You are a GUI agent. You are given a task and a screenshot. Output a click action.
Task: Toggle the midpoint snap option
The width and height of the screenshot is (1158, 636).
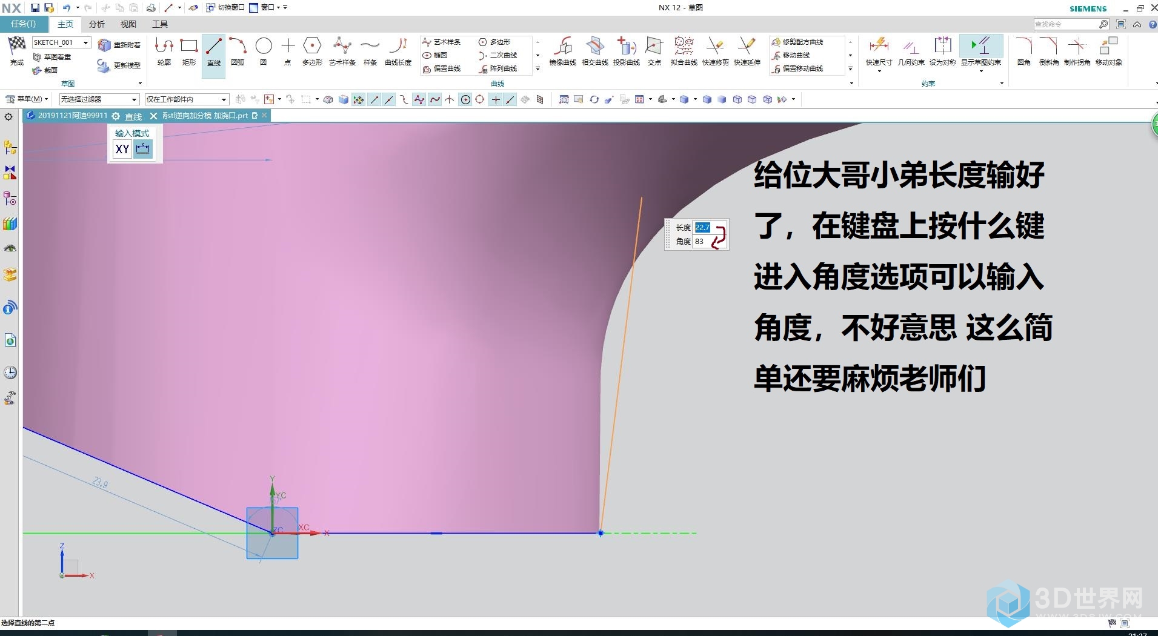pyautogui.click(x=389, y=99)
